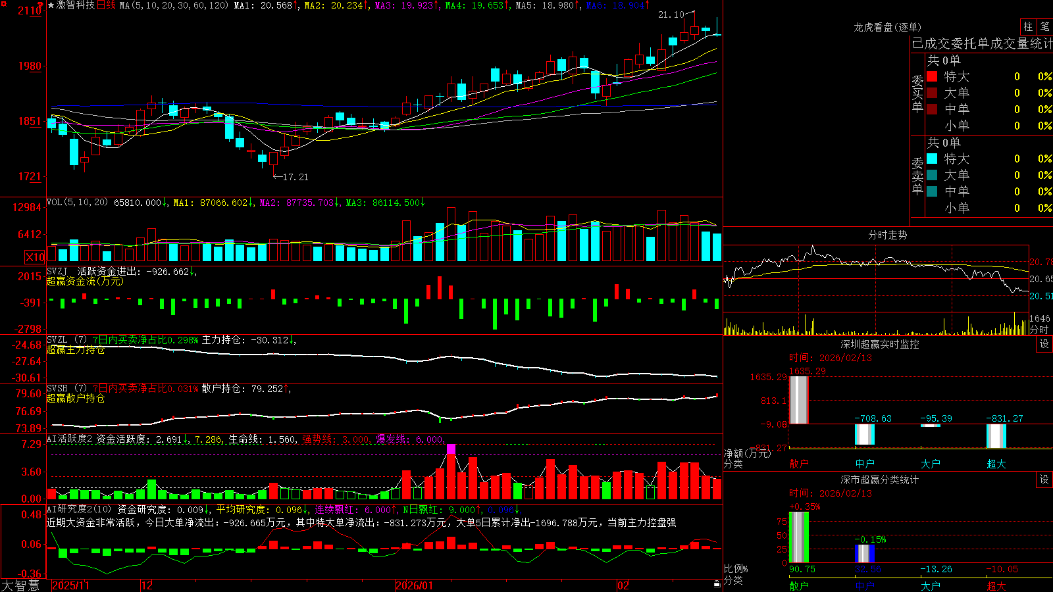Click the VOL(5,10,20) indicator label

[77, 202]
